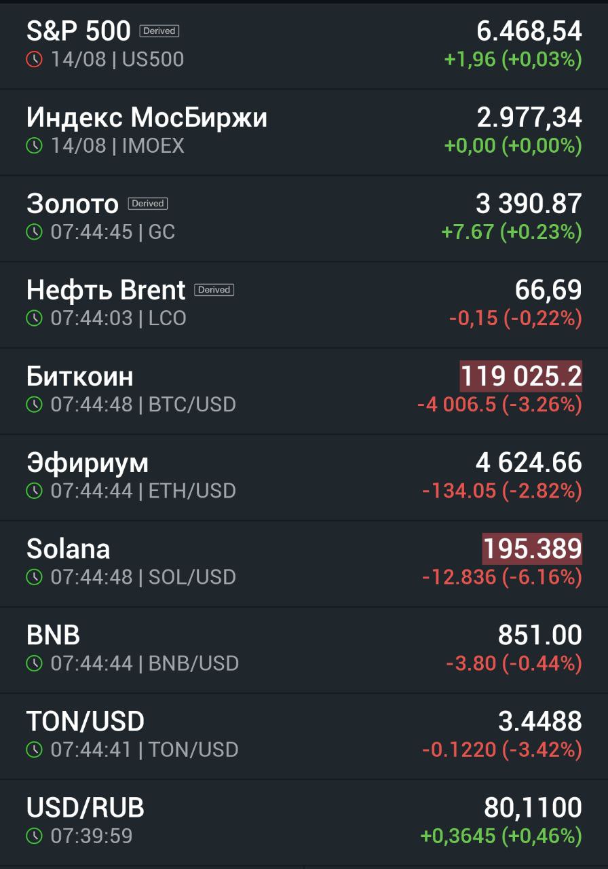Click the Derived badge next to Нефть Brent
Image resolution: width=608 pixels, height=869 pixels.
214,290
